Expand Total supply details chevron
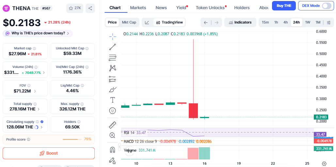The image size is (336, 167). click(x=39, y=109)
